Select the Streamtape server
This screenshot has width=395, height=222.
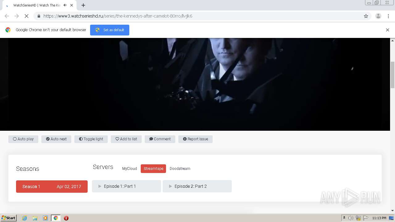[153, 169]
